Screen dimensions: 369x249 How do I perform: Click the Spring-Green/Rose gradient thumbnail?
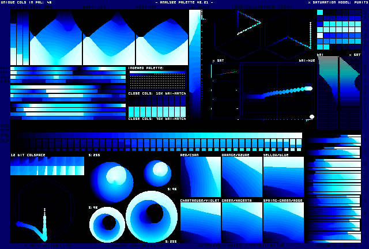283,222
